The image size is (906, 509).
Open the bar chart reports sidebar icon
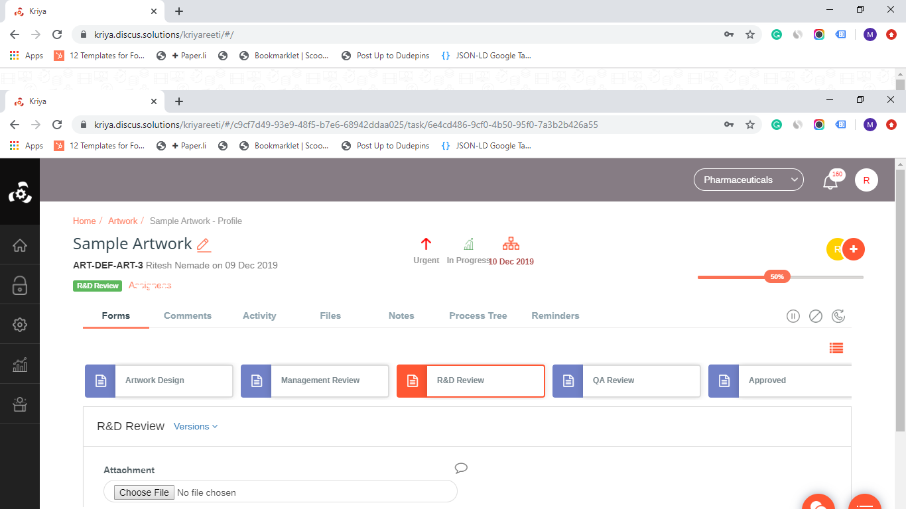tap(20, 365)
